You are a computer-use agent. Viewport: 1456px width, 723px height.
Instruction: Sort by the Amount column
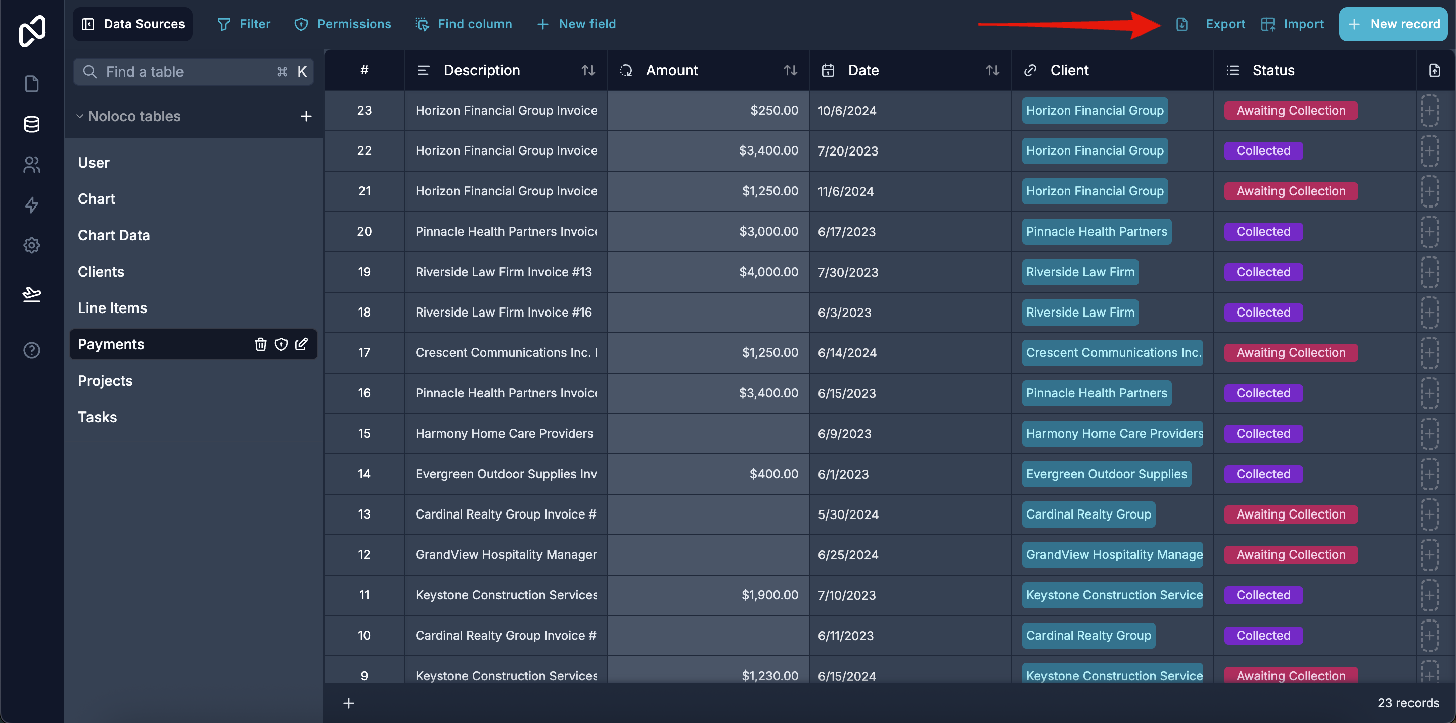790,70
